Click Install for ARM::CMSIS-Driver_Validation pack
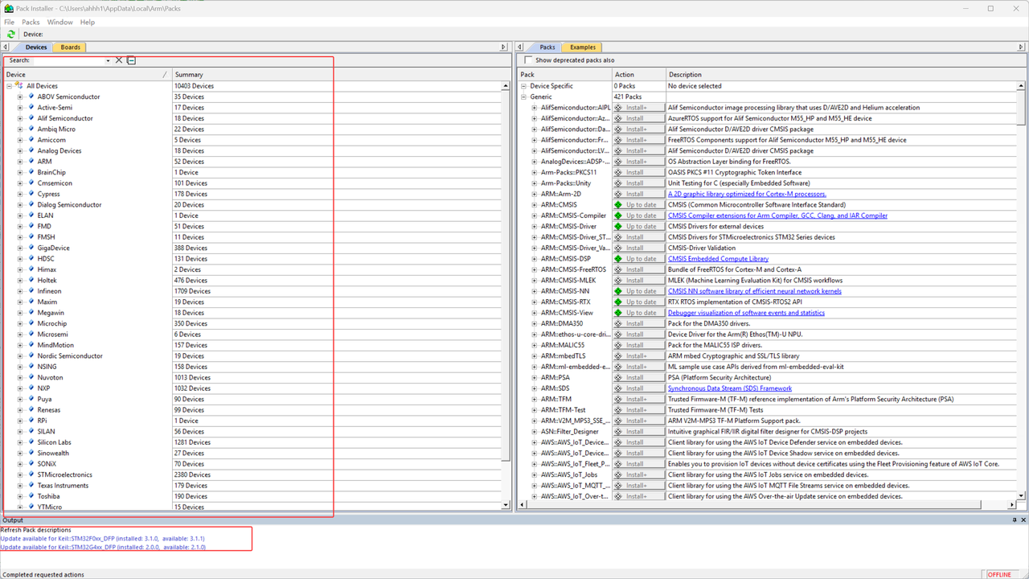 [639, 248]
